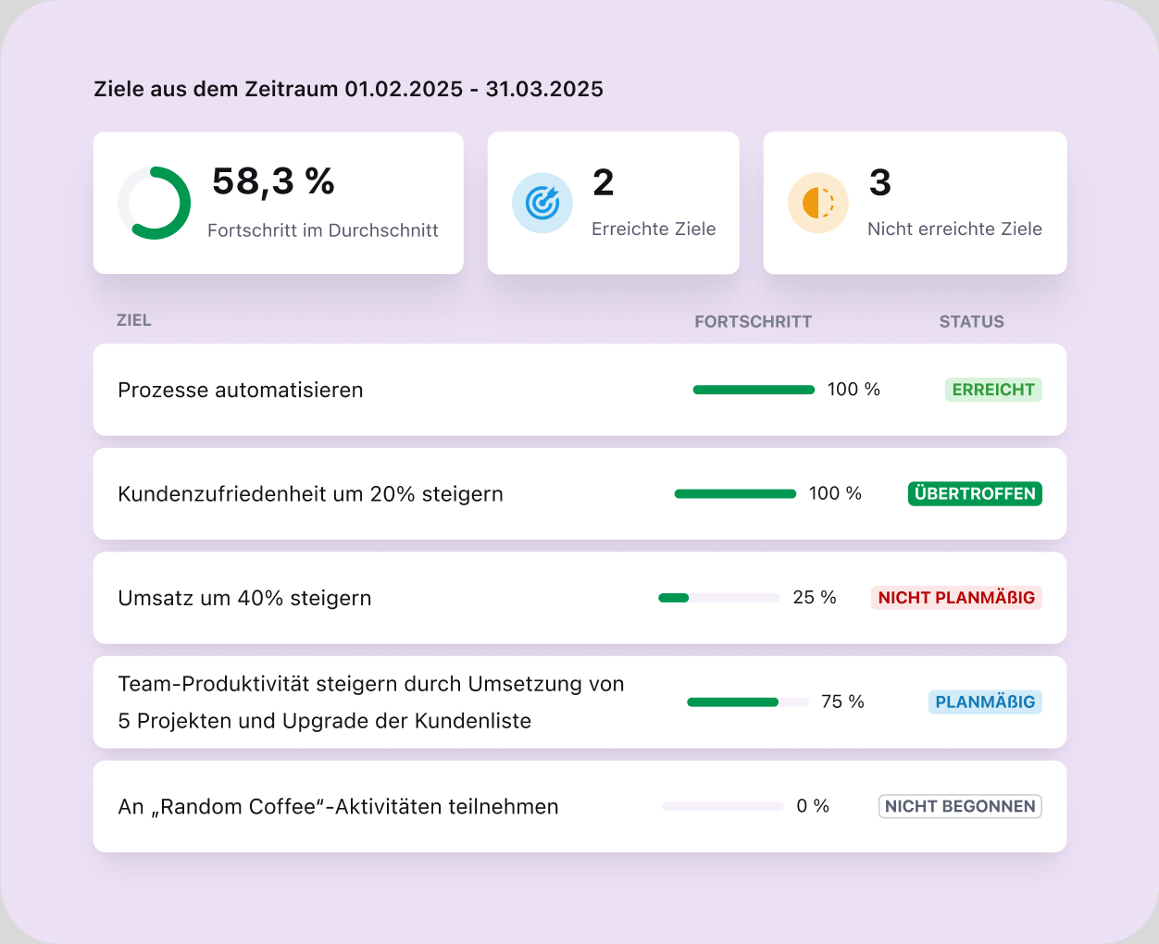
Task: Click the number 3 next to Nicht erreichte Ziele
Action: tap(879, 183)
